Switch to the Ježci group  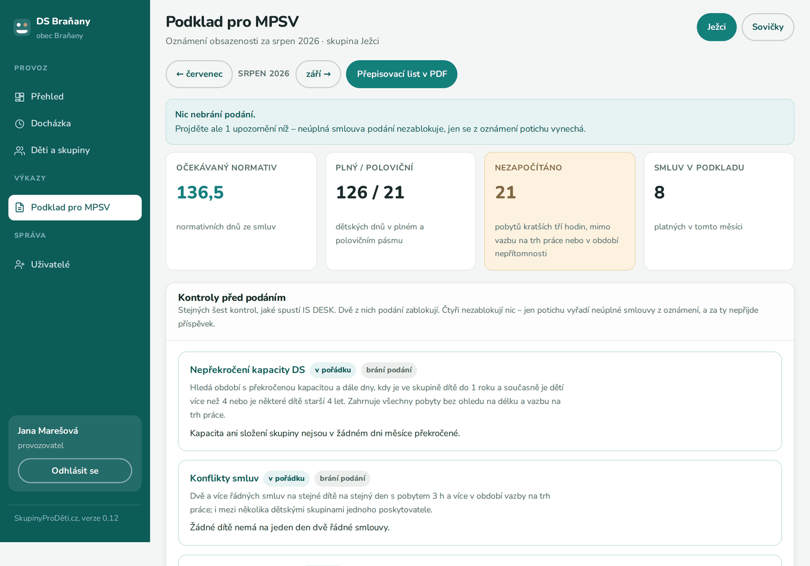[716, 27]
